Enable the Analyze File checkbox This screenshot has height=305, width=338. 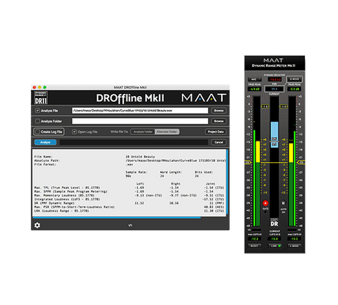(x=37, y=111)
